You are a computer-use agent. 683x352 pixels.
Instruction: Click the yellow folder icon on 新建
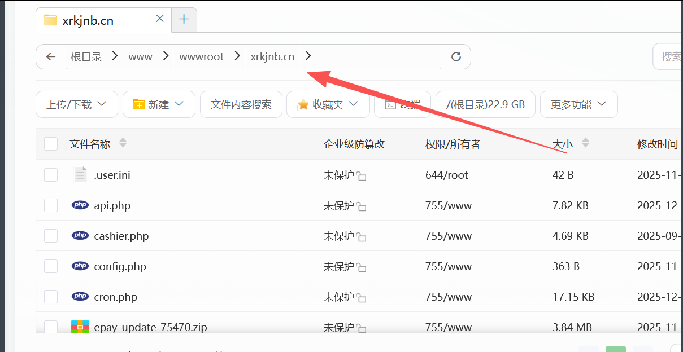point(138,104)
